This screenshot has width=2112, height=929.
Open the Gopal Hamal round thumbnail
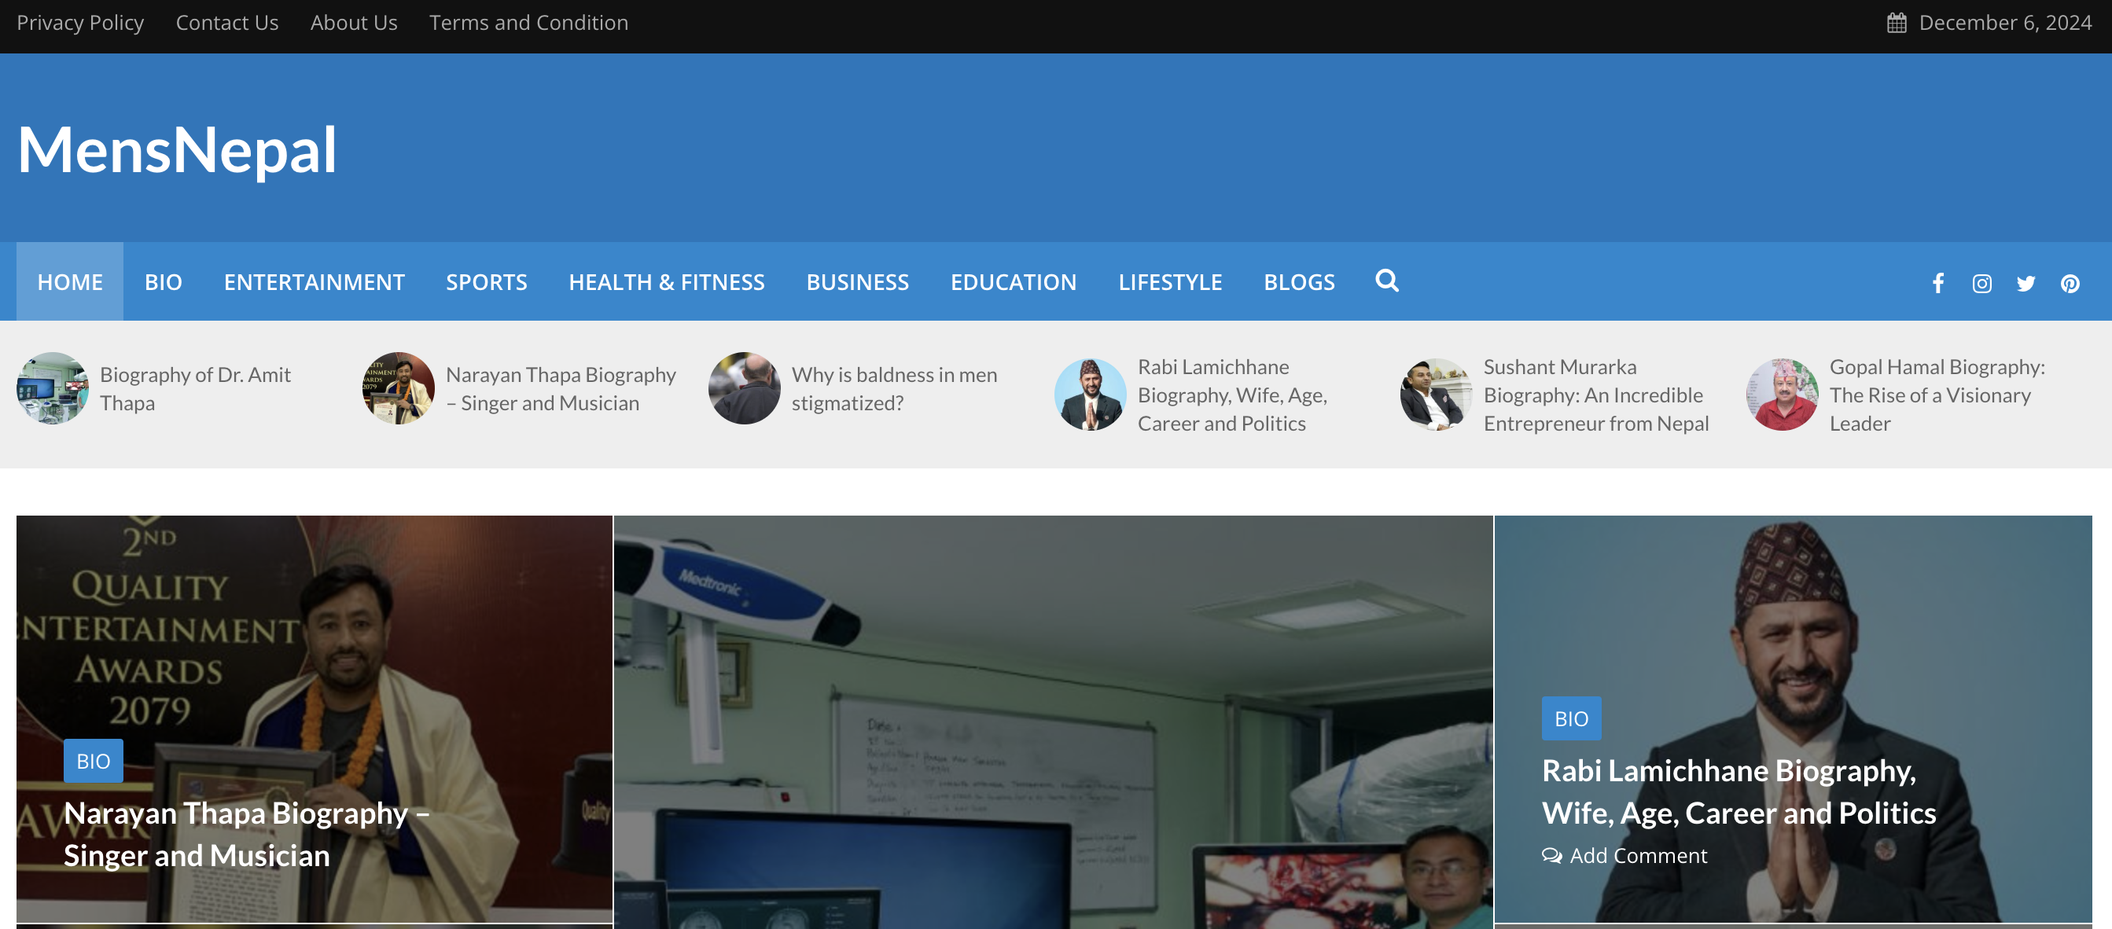pyautogui.click(x=1783, y=395)
